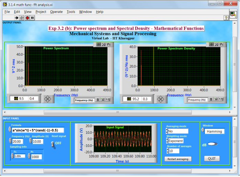Open the Formula selector ring
Viewport: 240px width, 177px height.
click(x=10, y=129)
